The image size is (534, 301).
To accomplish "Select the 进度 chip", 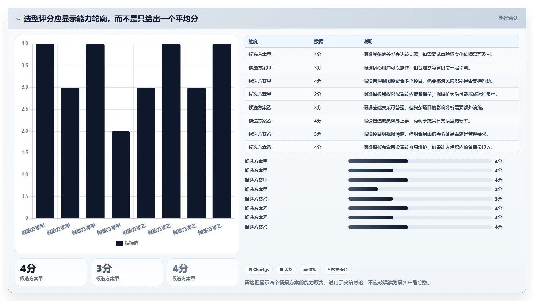I will coord(310,270).
